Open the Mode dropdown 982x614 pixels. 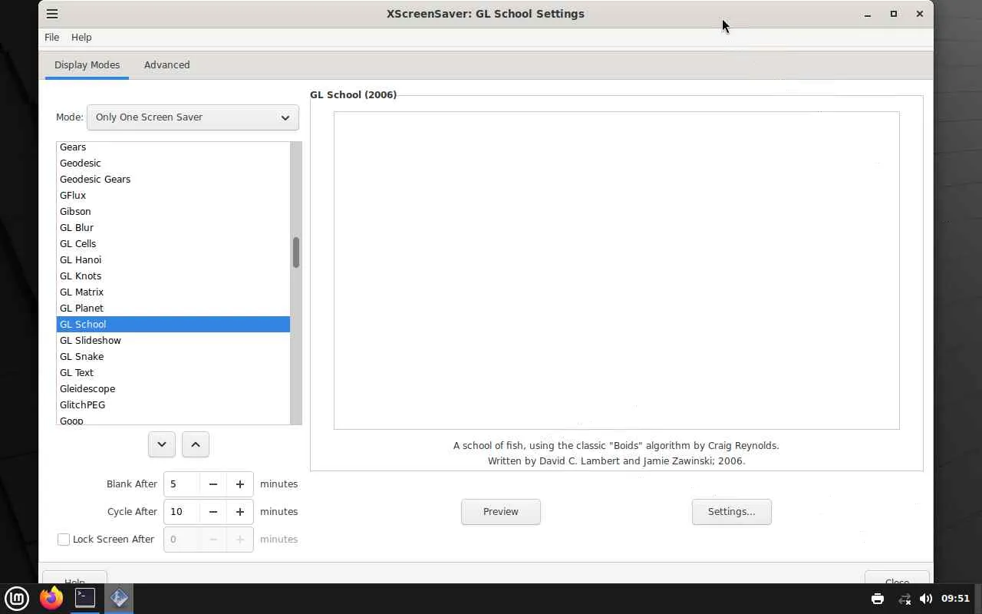click(193, 117)
